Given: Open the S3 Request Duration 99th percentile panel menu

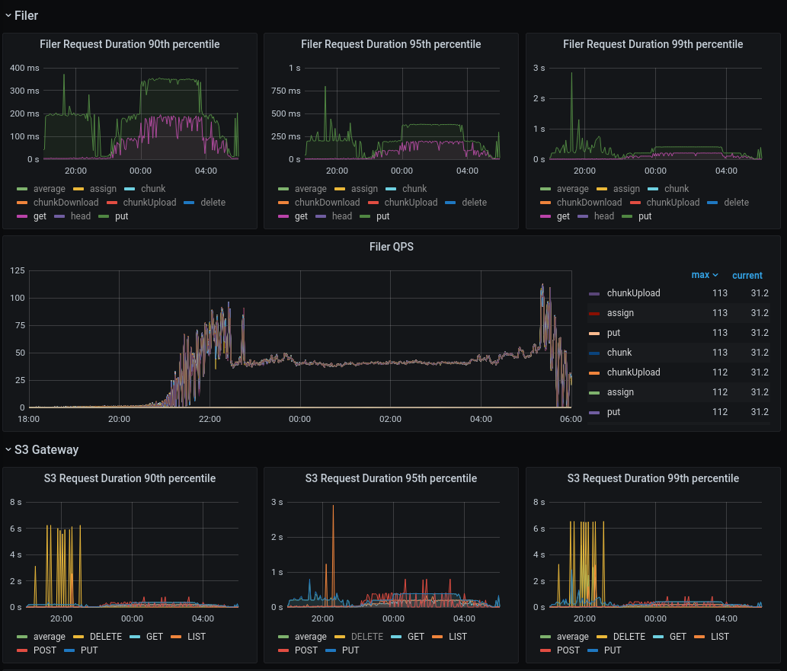Looking at the screenshot, I should click(x=653, y=478).
